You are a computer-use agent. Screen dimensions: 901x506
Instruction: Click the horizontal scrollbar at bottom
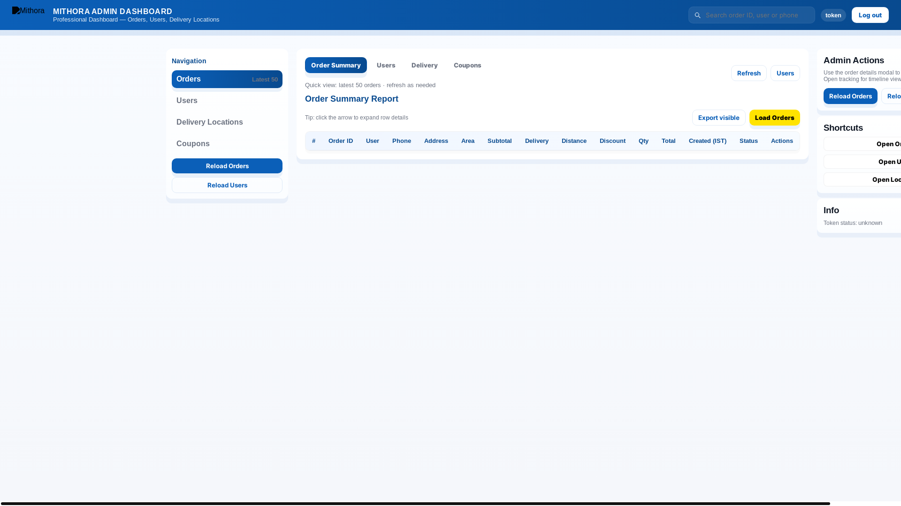coord(415,504)
